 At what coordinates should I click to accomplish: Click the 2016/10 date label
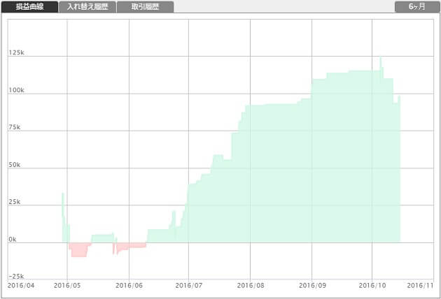(x=372, y=286)
